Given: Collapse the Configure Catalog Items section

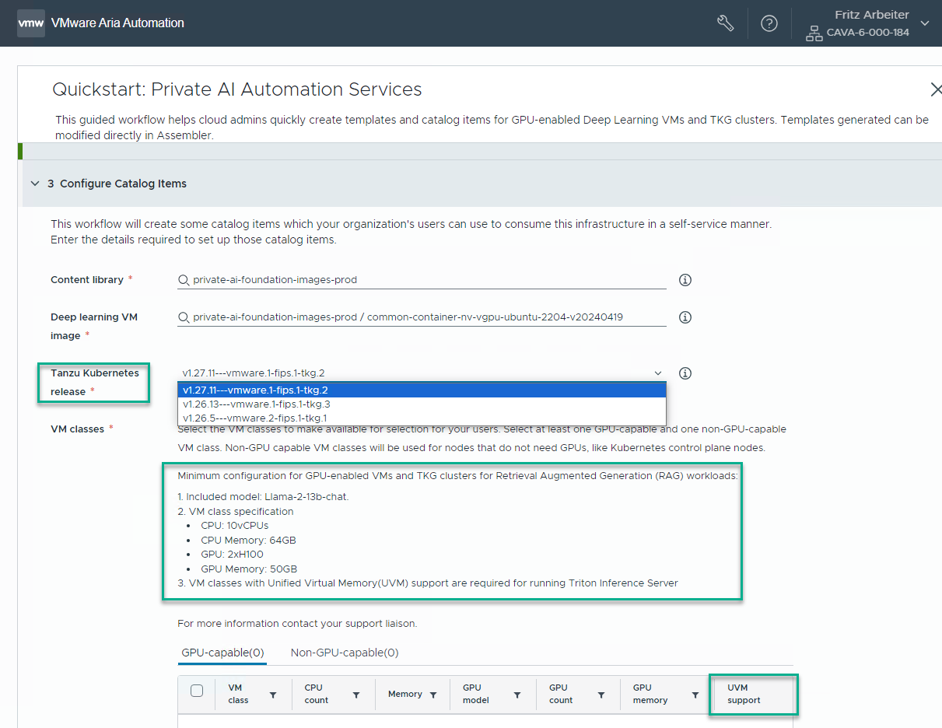Looking at the screenshot, I should pyautogui.click(x=34, y=184).
